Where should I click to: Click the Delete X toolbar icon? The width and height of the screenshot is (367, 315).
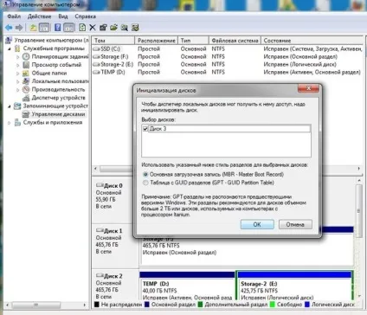(x=93, y=28)
